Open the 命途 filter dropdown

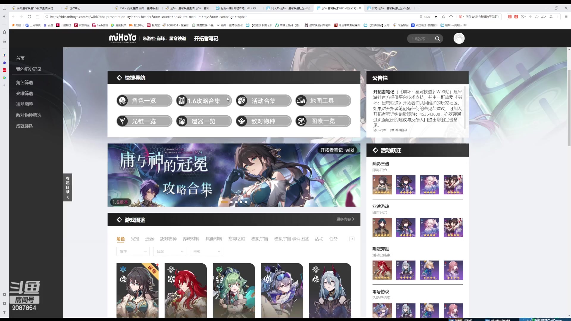(170, 251)
